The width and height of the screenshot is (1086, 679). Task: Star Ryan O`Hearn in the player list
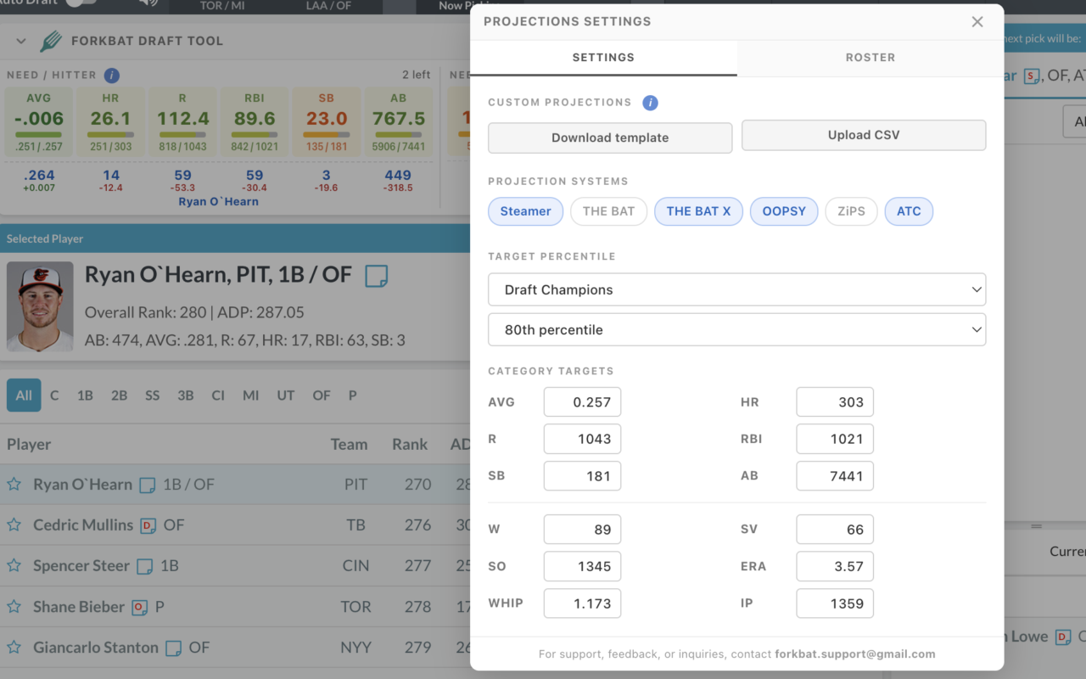pos(14,485)
